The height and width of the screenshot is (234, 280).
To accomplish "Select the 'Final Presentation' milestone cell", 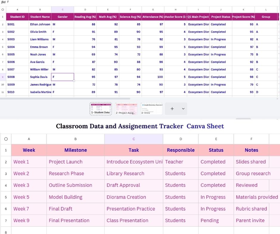I will click(76, 220).
